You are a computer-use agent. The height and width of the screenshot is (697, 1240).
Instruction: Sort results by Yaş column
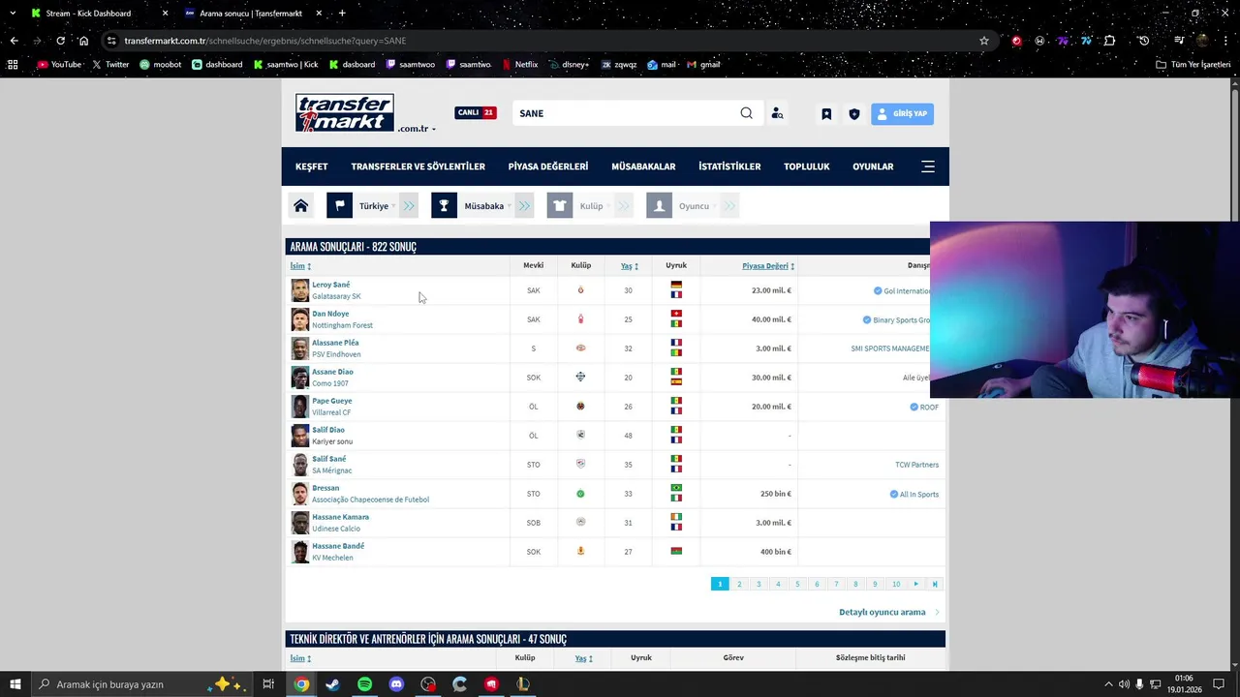[x=629, y=266]
